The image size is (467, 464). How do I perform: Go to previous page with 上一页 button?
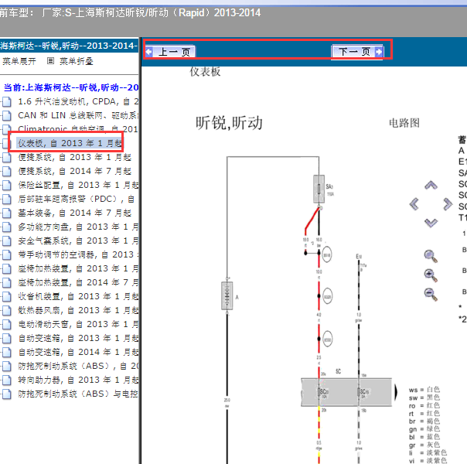(x=170, y=52)
